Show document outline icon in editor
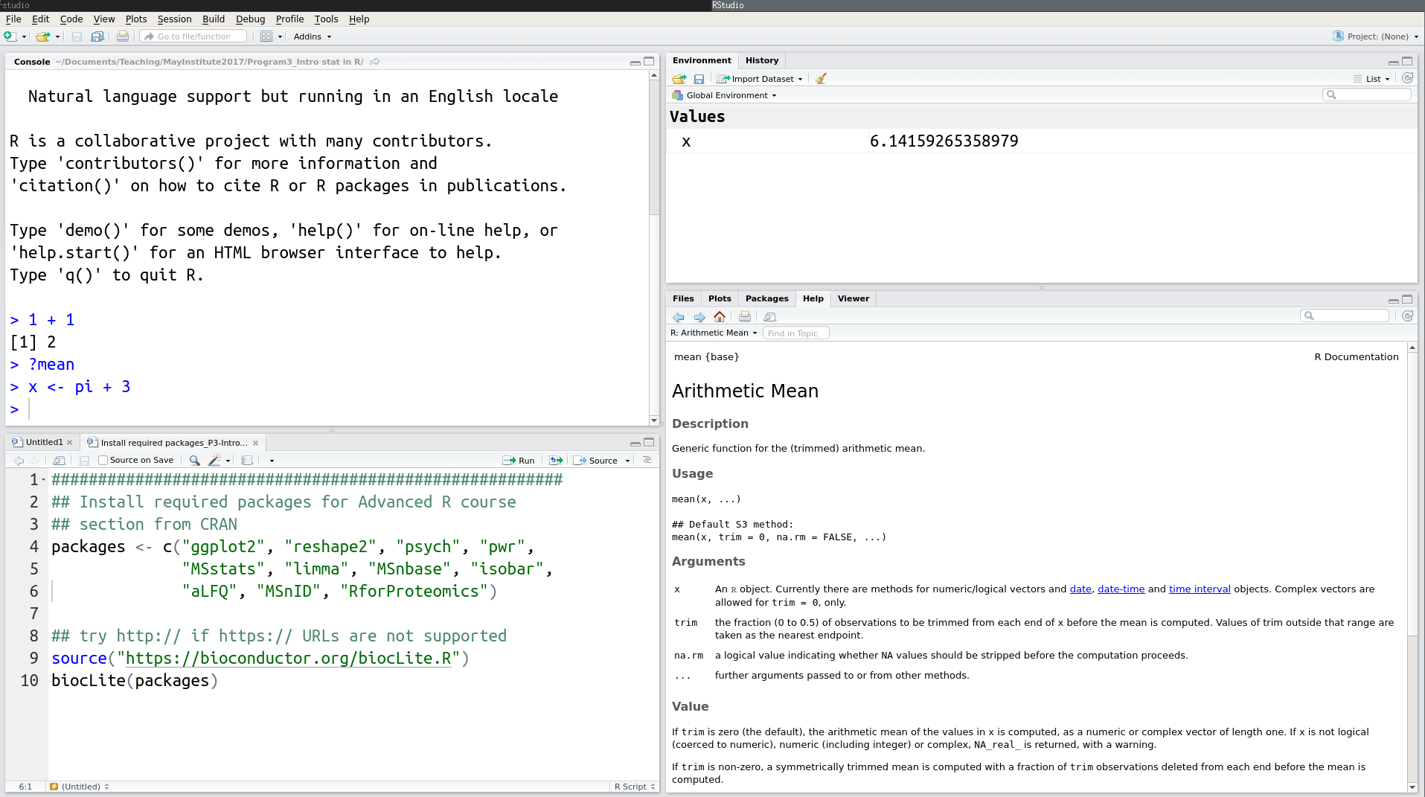The height and width of the screenshot is (797, 1425). click(647, 460)
